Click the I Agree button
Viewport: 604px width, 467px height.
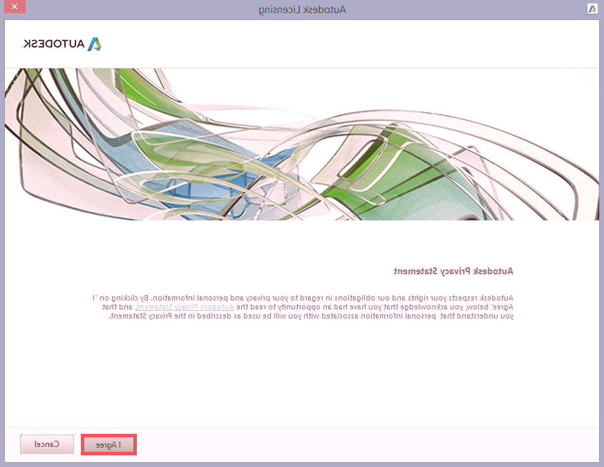point(109,445)
